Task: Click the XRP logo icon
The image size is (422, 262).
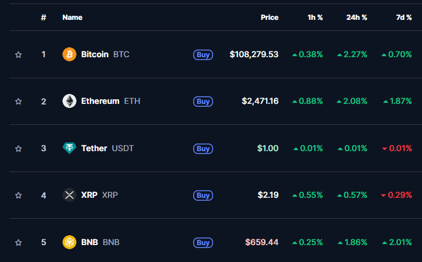Action: 69,195
